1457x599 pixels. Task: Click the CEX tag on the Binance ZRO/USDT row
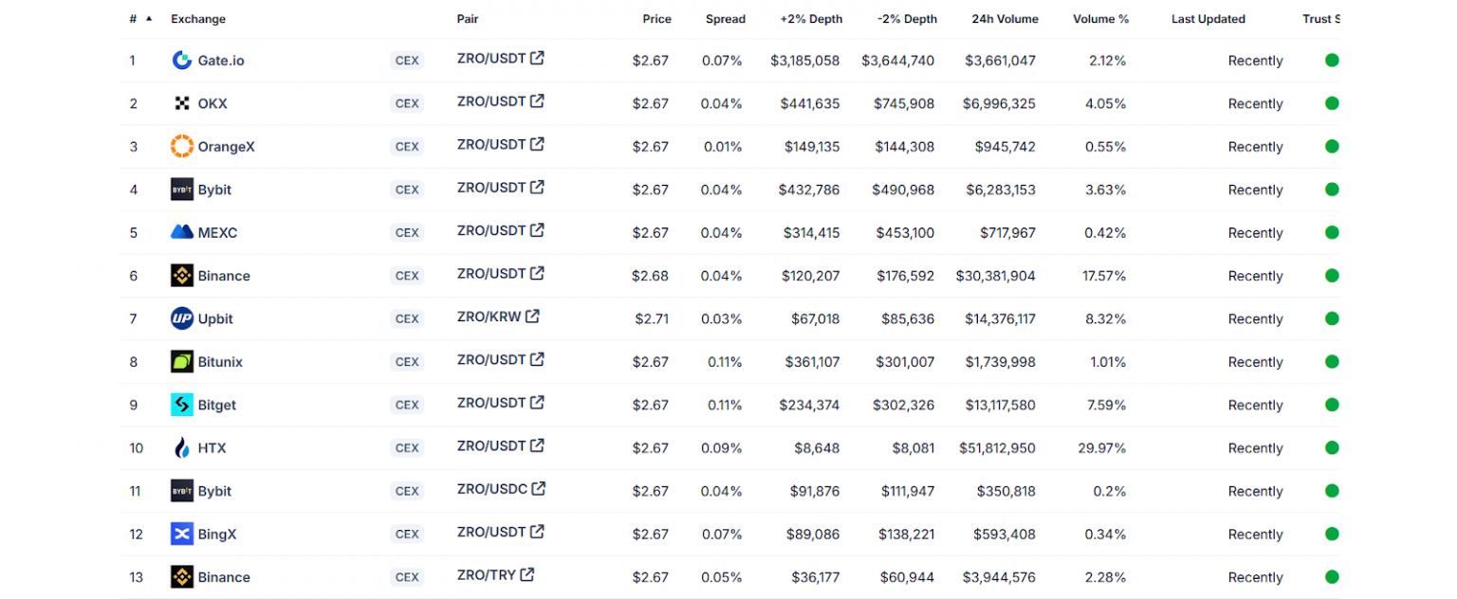point(407,276)
